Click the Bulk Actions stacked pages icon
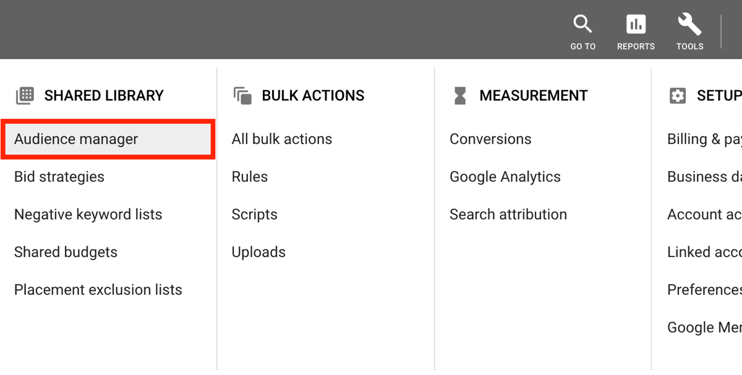The image size is (742, 375). click(x=242, y=96)
